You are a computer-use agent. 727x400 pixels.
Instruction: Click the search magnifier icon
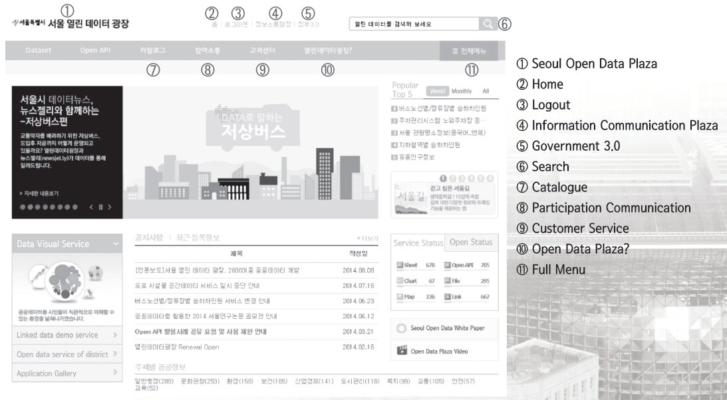[488, 24]
